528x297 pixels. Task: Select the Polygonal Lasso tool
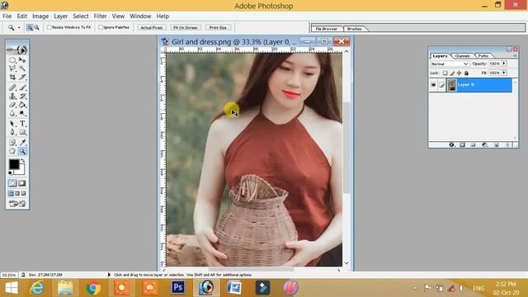(12, 68)
